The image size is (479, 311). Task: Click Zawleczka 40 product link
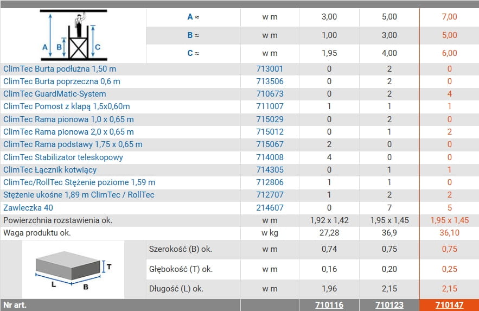[x=28, y=208]
